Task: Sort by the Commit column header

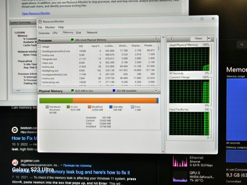Action: pyautogui.click(x=110, y=46)
